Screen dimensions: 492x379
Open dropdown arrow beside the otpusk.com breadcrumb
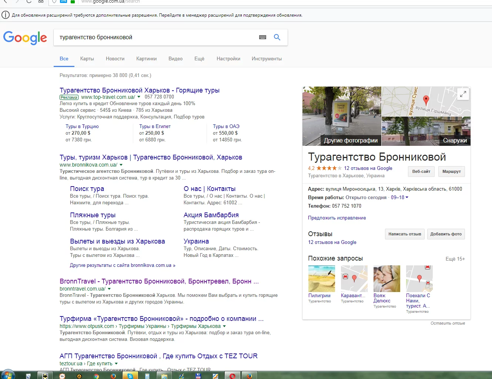(224, 326)
